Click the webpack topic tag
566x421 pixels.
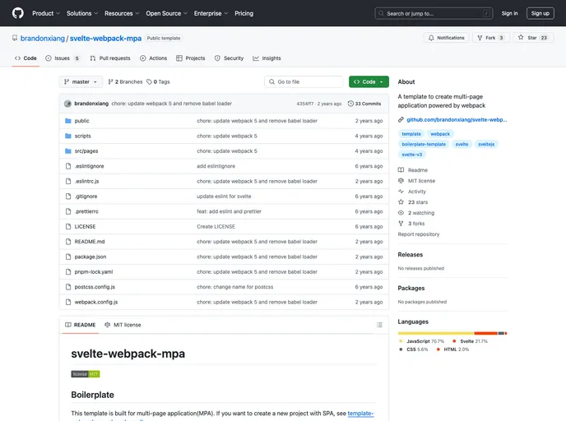tap(440, 134)
